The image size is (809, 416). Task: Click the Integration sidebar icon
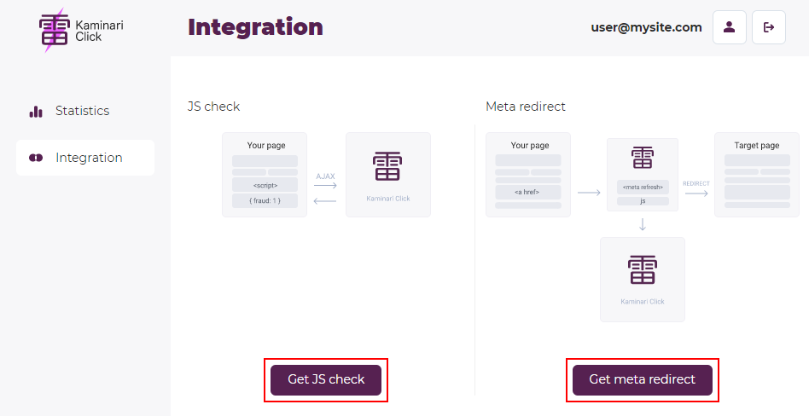pyautogui.click(x=36, y=158)
